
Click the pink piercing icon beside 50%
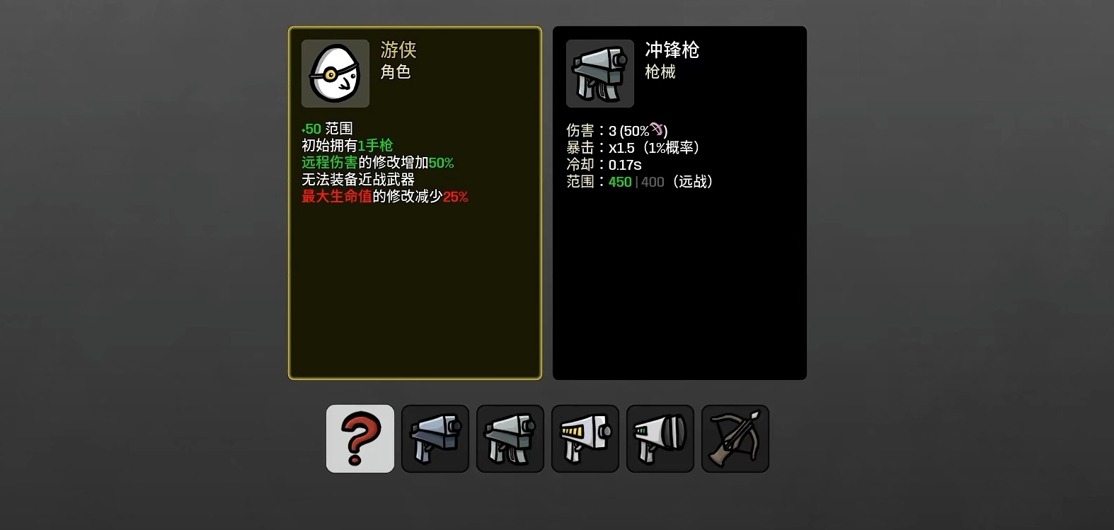657,129
